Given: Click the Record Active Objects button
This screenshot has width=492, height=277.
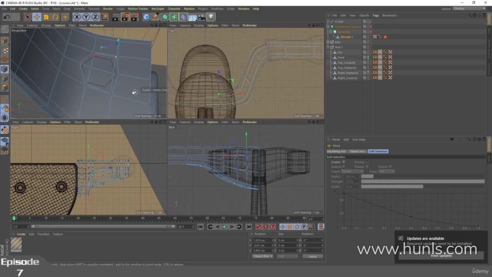Looking at the screenshot, I should (258, 227).
